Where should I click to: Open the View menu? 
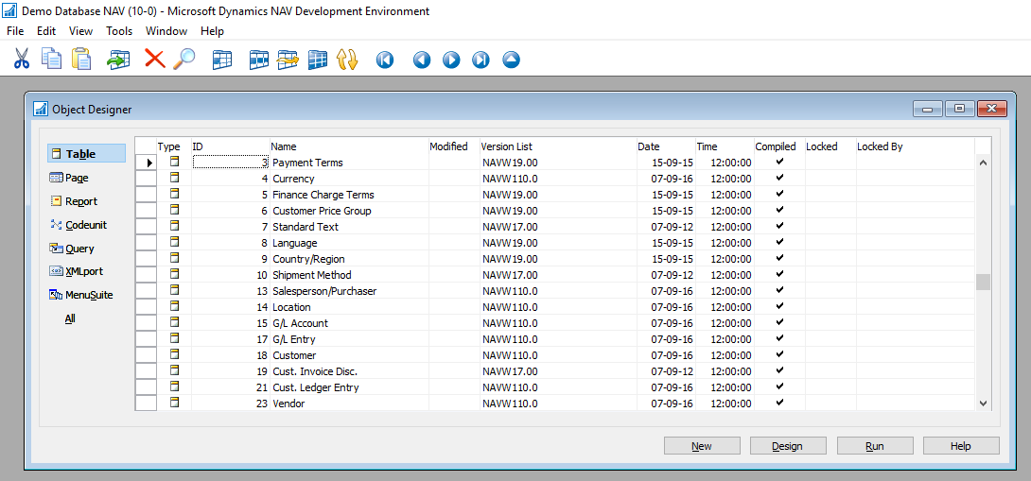tap(81, 31)
